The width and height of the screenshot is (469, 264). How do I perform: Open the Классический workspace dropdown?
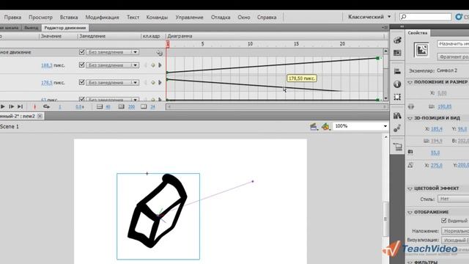(369, 17)
